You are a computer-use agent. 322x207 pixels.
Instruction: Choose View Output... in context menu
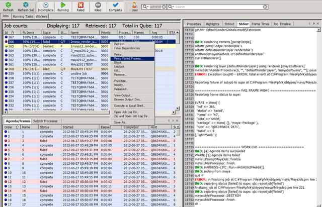pyautogui.click(x=132, y=95)
